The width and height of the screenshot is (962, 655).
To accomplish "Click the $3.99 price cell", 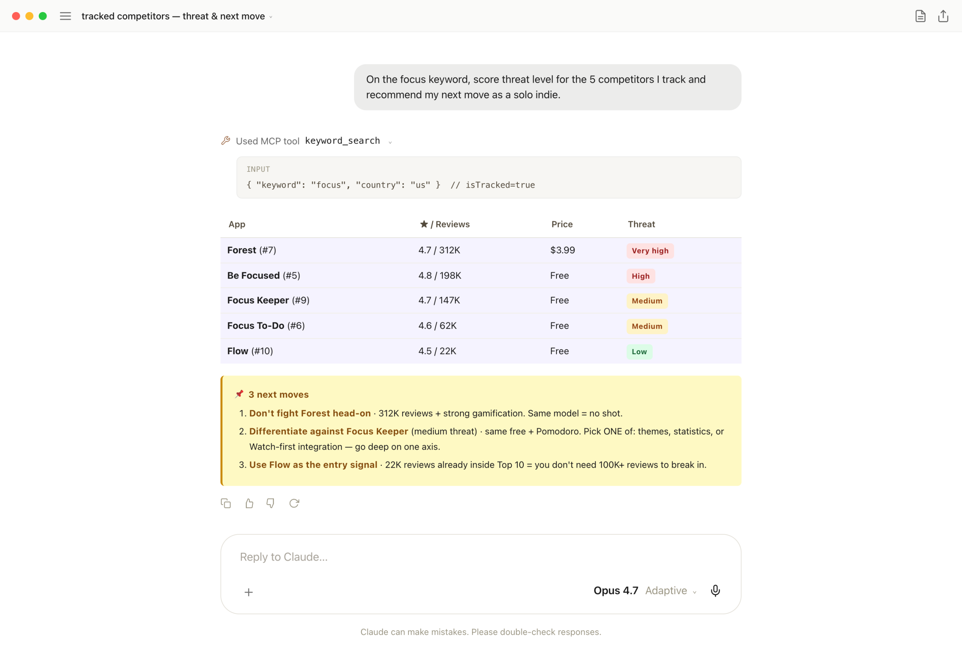I will [563, 250].
